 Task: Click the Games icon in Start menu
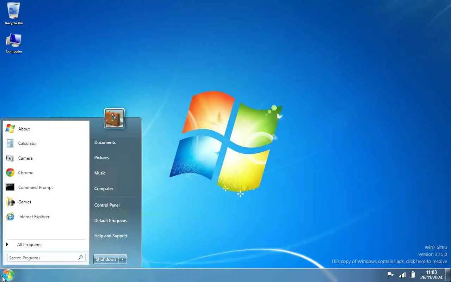[x=10, y=202]
